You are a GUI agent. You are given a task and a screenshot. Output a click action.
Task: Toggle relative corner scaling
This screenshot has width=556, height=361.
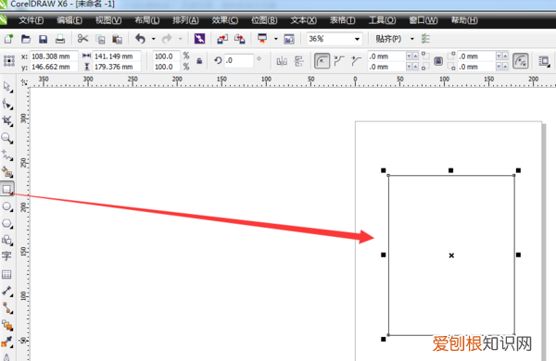(x=521, y=61)
